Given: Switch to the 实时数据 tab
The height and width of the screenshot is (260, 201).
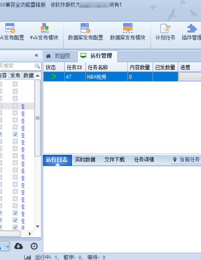Looking at the screenshot, I should (x=85, y=160).
